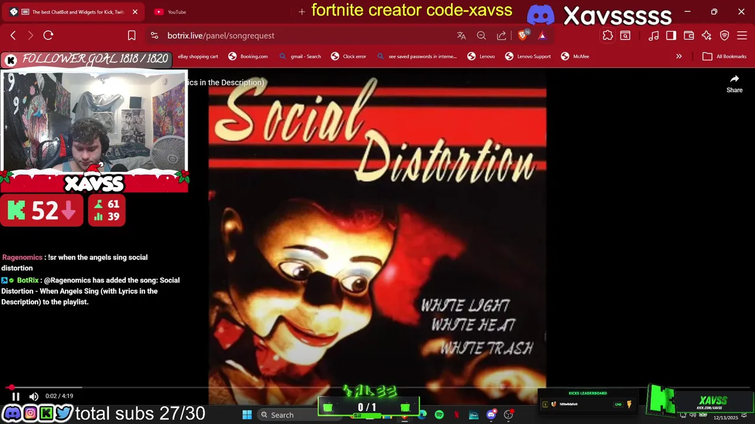Open Netflix from the taskbar
This screenshot has height=424, width=755.
point(456,415)
